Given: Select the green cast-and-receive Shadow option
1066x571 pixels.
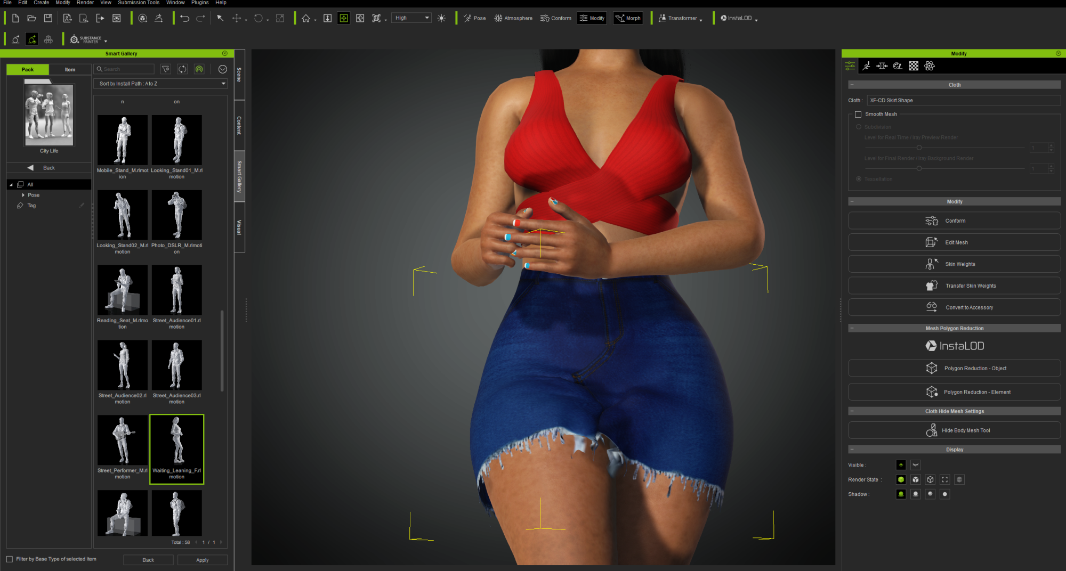Looking at the screenshot, I should (901, 494).
